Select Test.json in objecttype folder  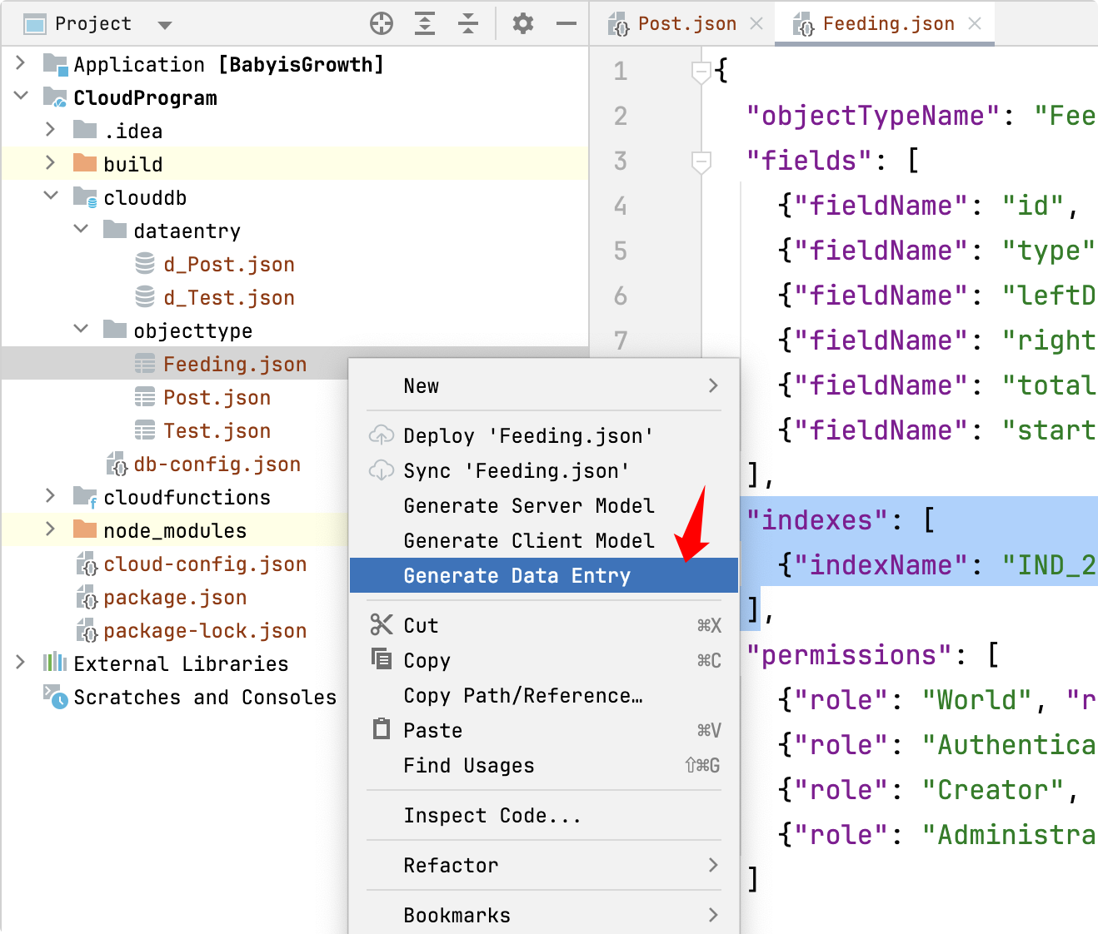click(217, 431)
